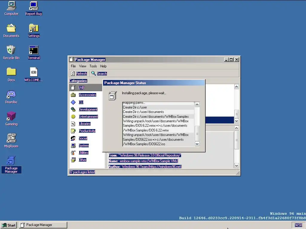Select the CLI category
Screen dimensions: 306x229
point(86,102)
